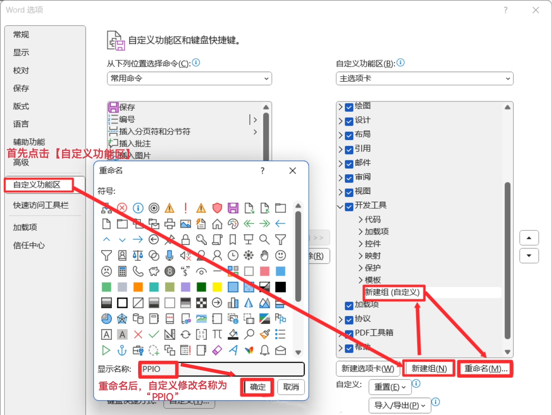Pick the calculator symbol
This screenshot has height=415, width=552.
coord(122,271)
